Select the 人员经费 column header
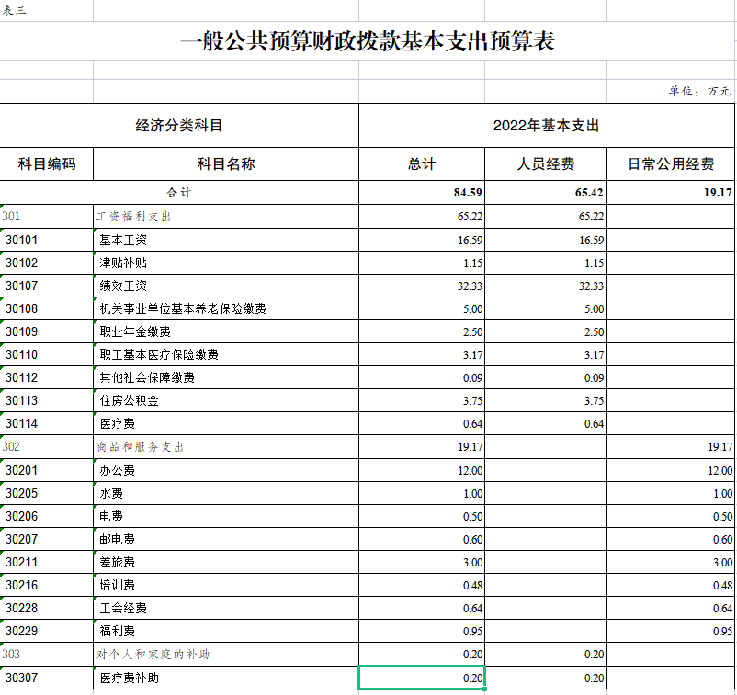737x695 pixels. pos(545,164)
